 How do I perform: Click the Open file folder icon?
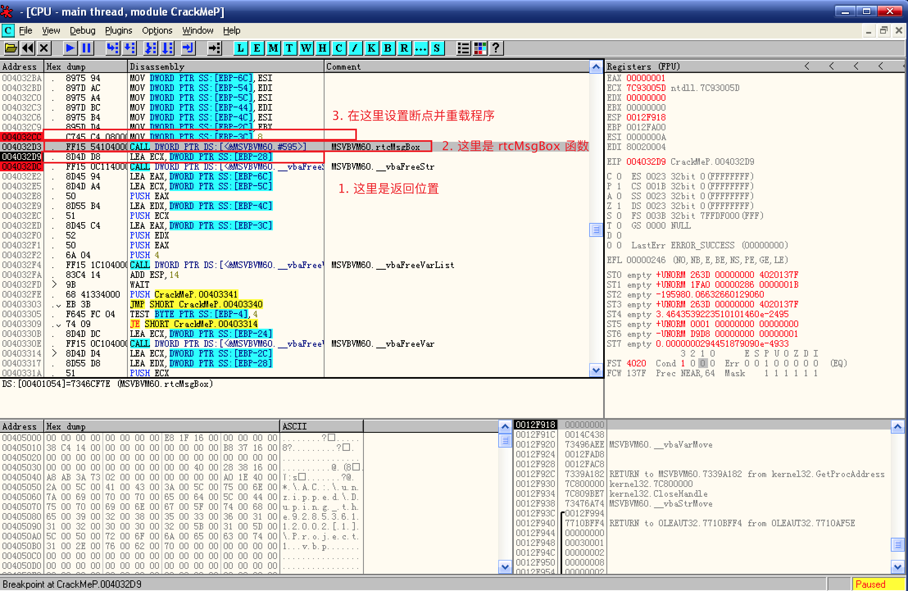coord(11,48)
